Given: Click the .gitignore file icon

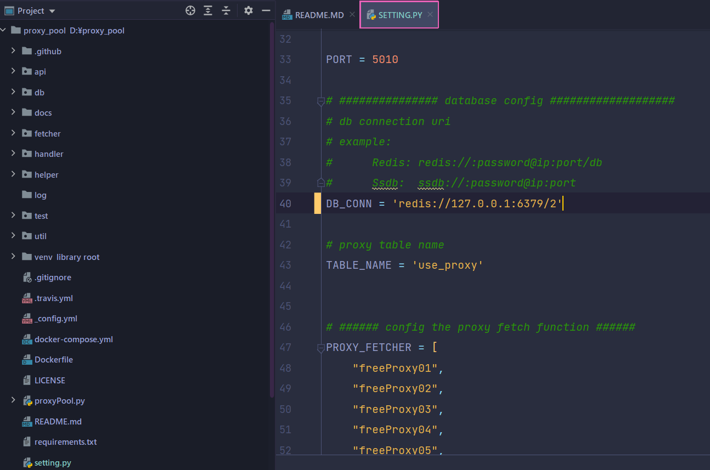Looking at the screenshot, I should [27, 278].
